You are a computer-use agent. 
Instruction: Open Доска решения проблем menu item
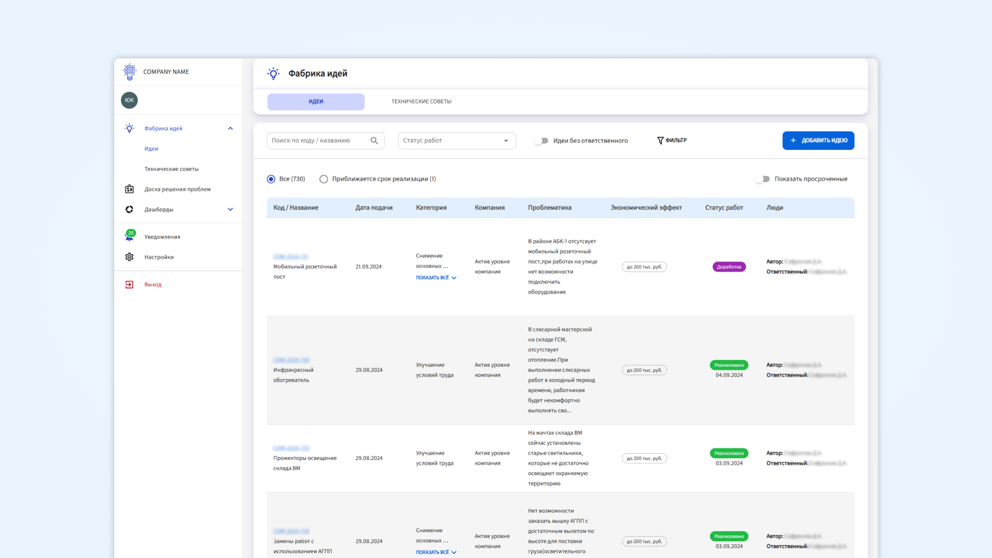(x=178, y=189)
